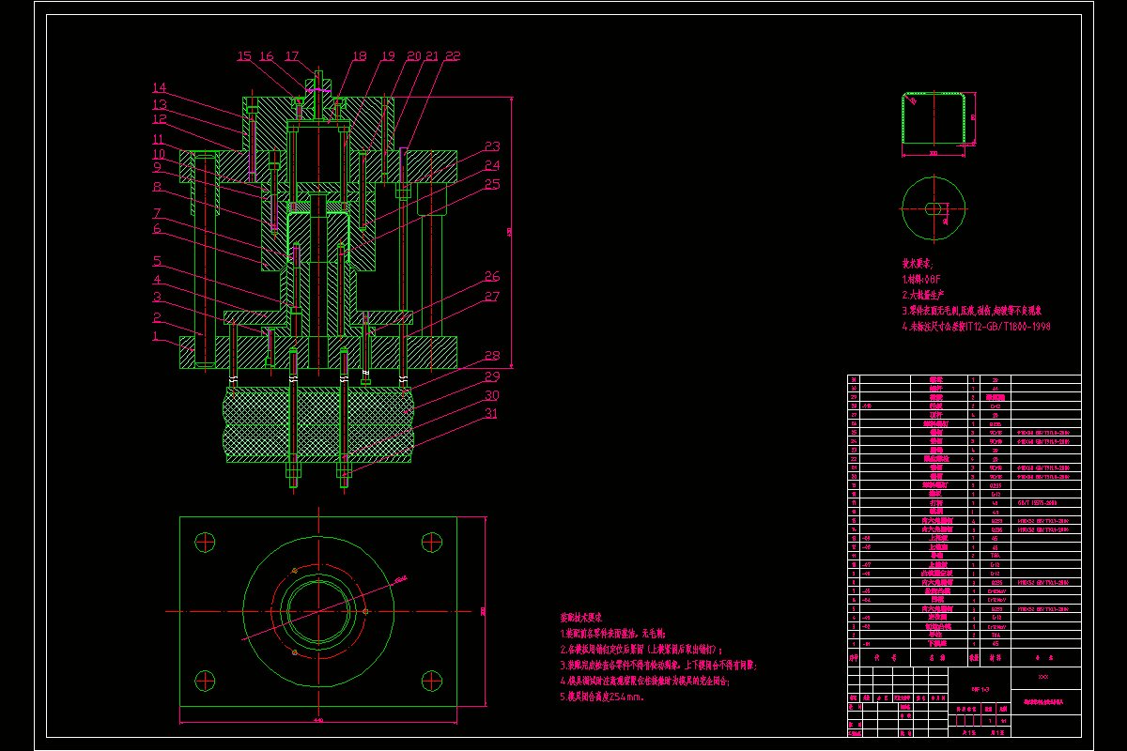Click part callout number 25

click(x=492, y=184)
